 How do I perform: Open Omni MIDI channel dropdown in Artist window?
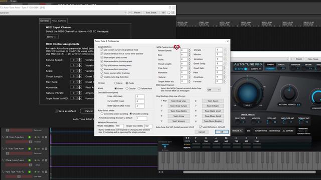[52, 36]
